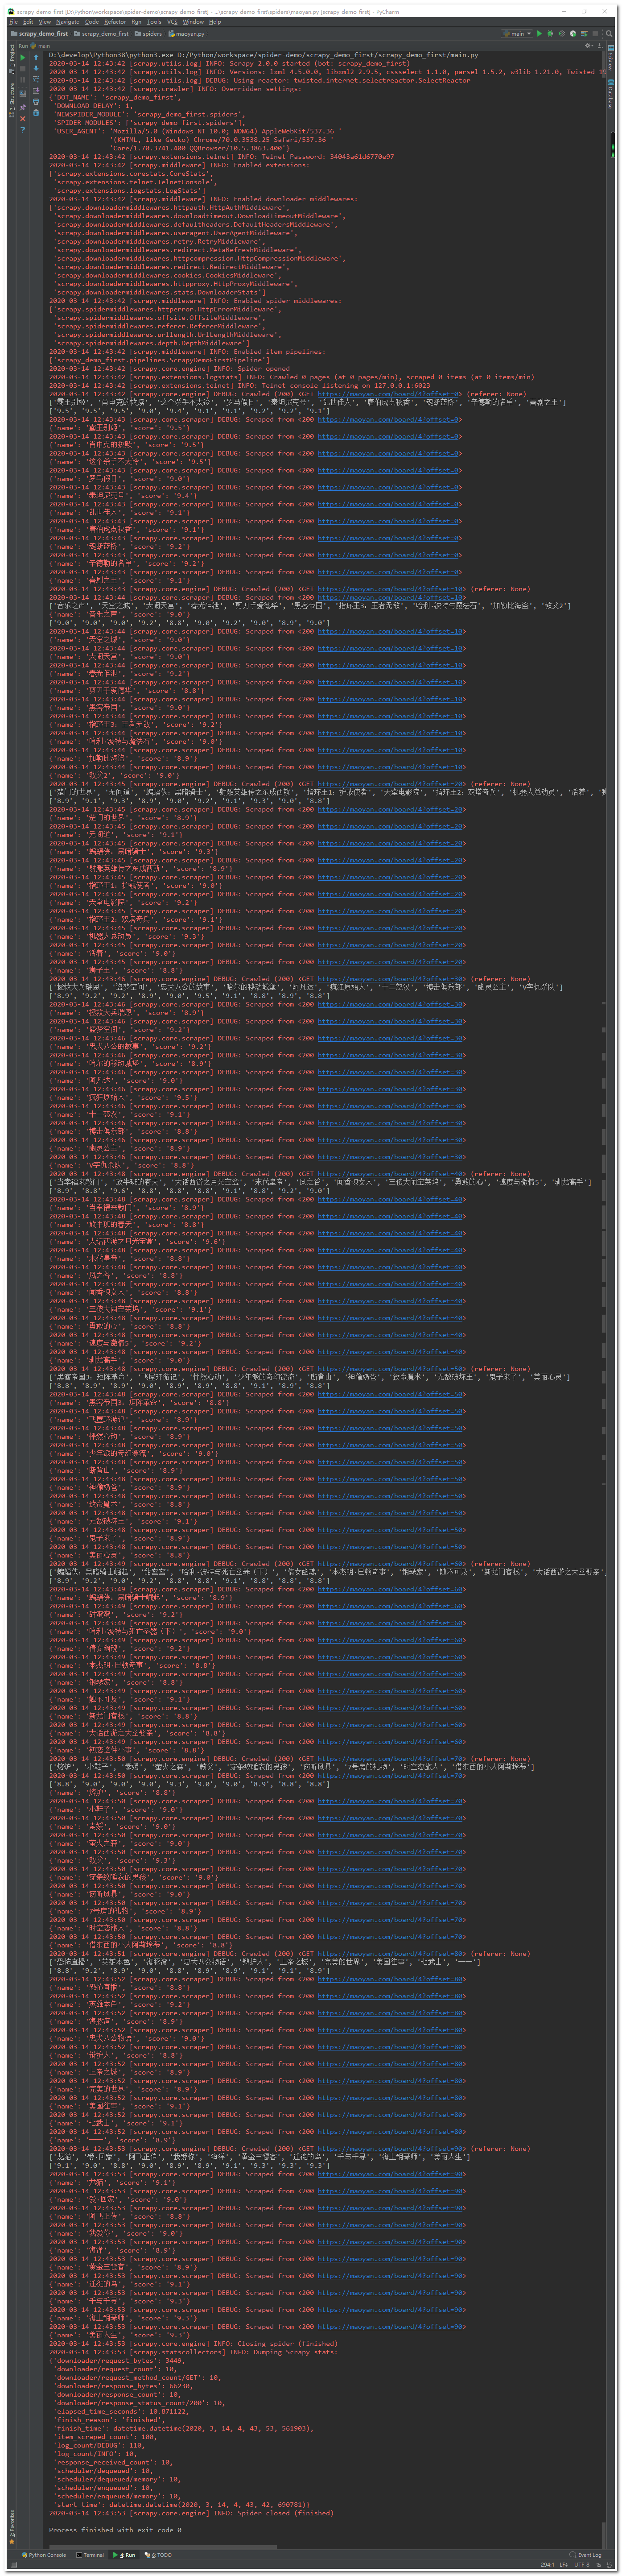
Task: Open Run panel settings gear
Action: point(588,45)
